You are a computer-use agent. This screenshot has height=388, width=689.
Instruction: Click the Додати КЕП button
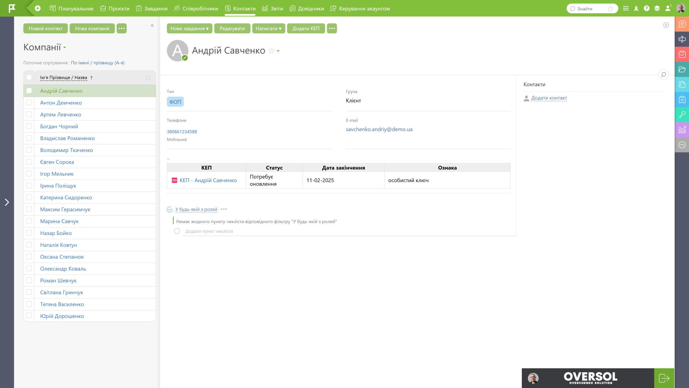tap(306, 28)
